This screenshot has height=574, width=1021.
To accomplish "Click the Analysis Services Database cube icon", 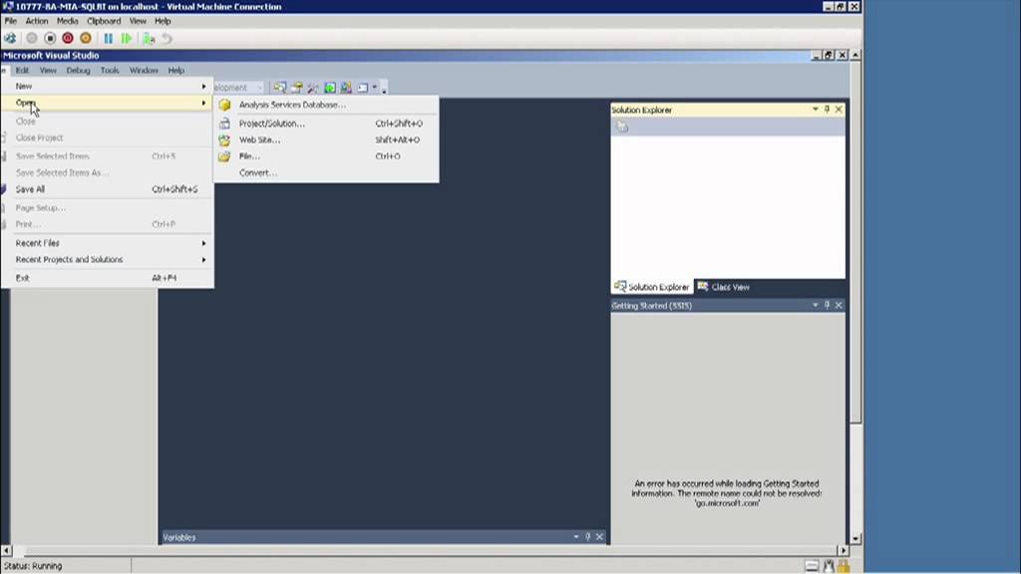I will (224, 105).
